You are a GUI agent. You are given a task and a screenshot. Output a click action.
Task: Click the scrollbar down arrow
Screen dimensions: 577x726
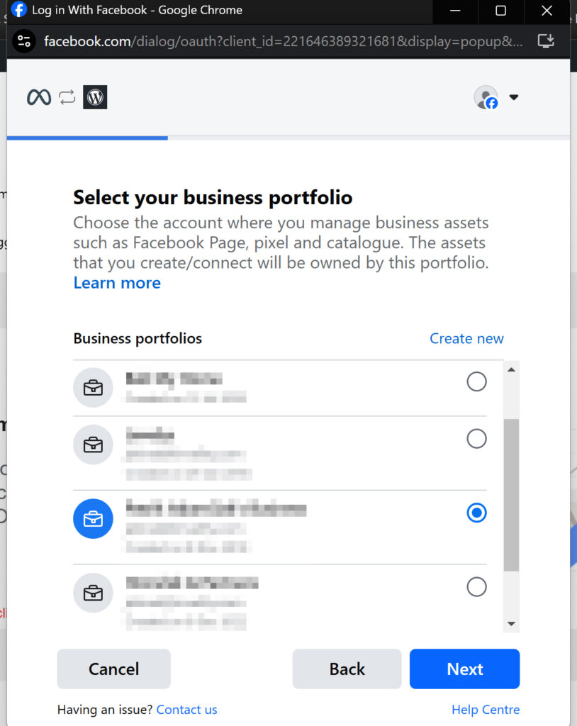coord(510,624)
